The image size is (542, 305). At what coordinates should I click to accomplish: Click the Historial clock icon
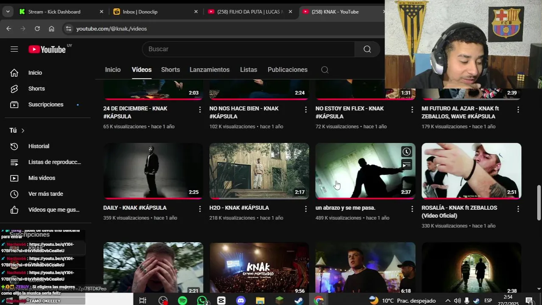14,146
